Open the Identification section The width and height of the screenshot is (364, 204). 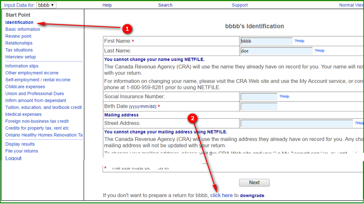coord(19,23)
